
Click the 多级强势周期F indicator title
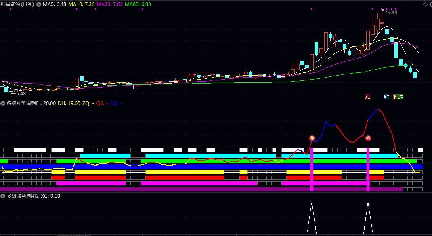(x=24, y=103)
